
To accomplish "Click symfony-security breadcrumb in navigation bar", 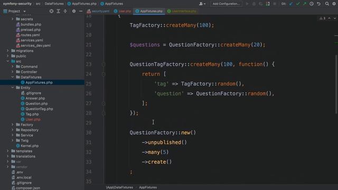I will (17, 4).
